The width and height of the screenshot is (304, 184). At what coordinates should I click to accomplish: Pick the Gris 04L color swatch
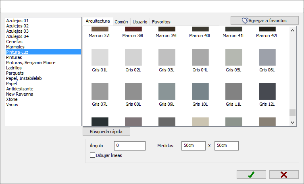point(200,57)
